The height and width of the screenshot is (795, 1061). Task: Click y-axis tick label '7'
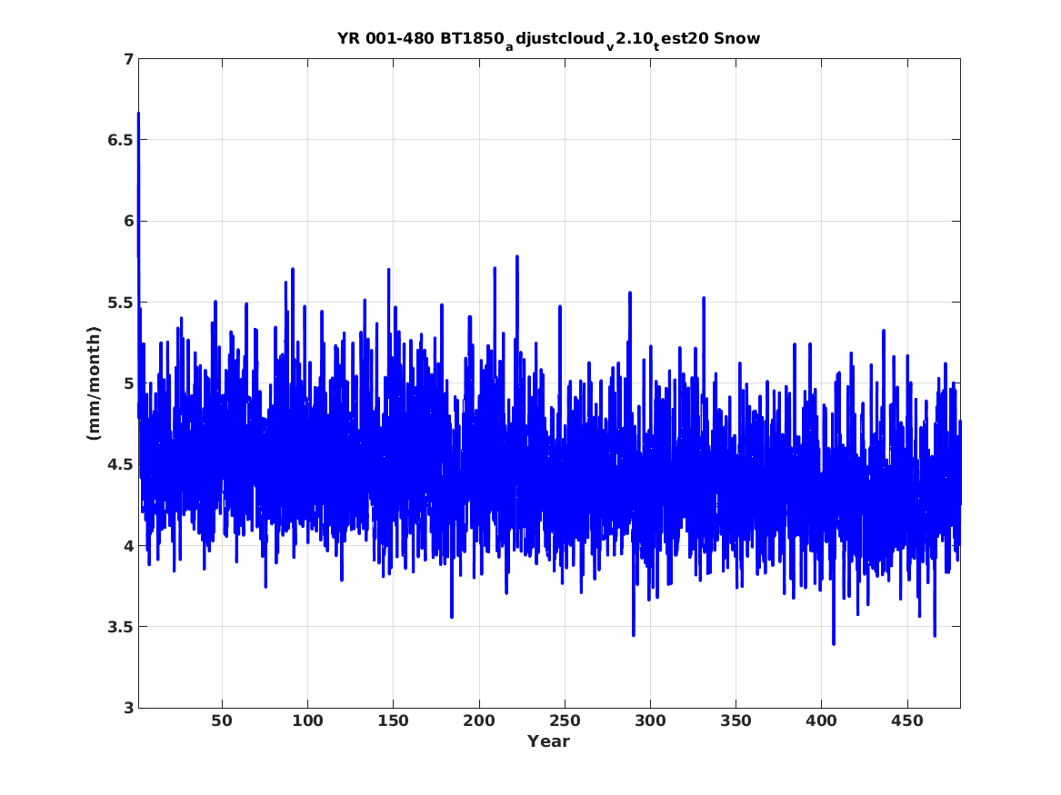[x=128, y=59]
